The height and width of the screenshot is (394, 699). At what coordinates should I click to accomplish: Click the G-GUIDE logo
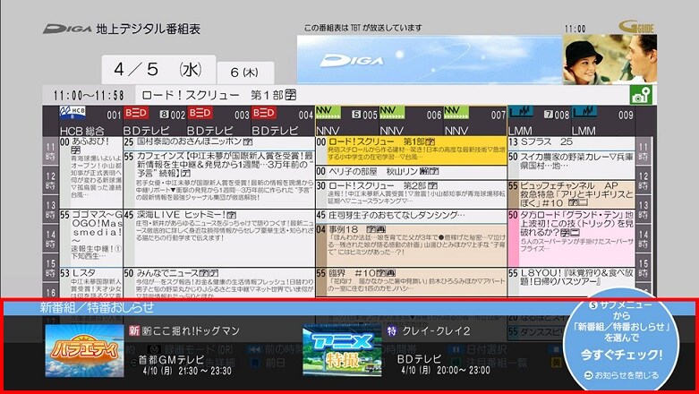click(x=632, y=27)
